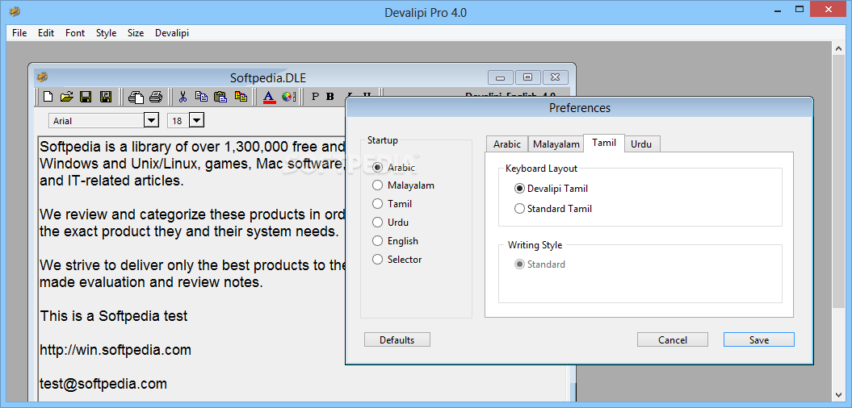Image resolution: width=852 pixels, height=408 pixels.
Task: Click text line 'test@softpedia.com'
Action: click(x=103, y=384)
